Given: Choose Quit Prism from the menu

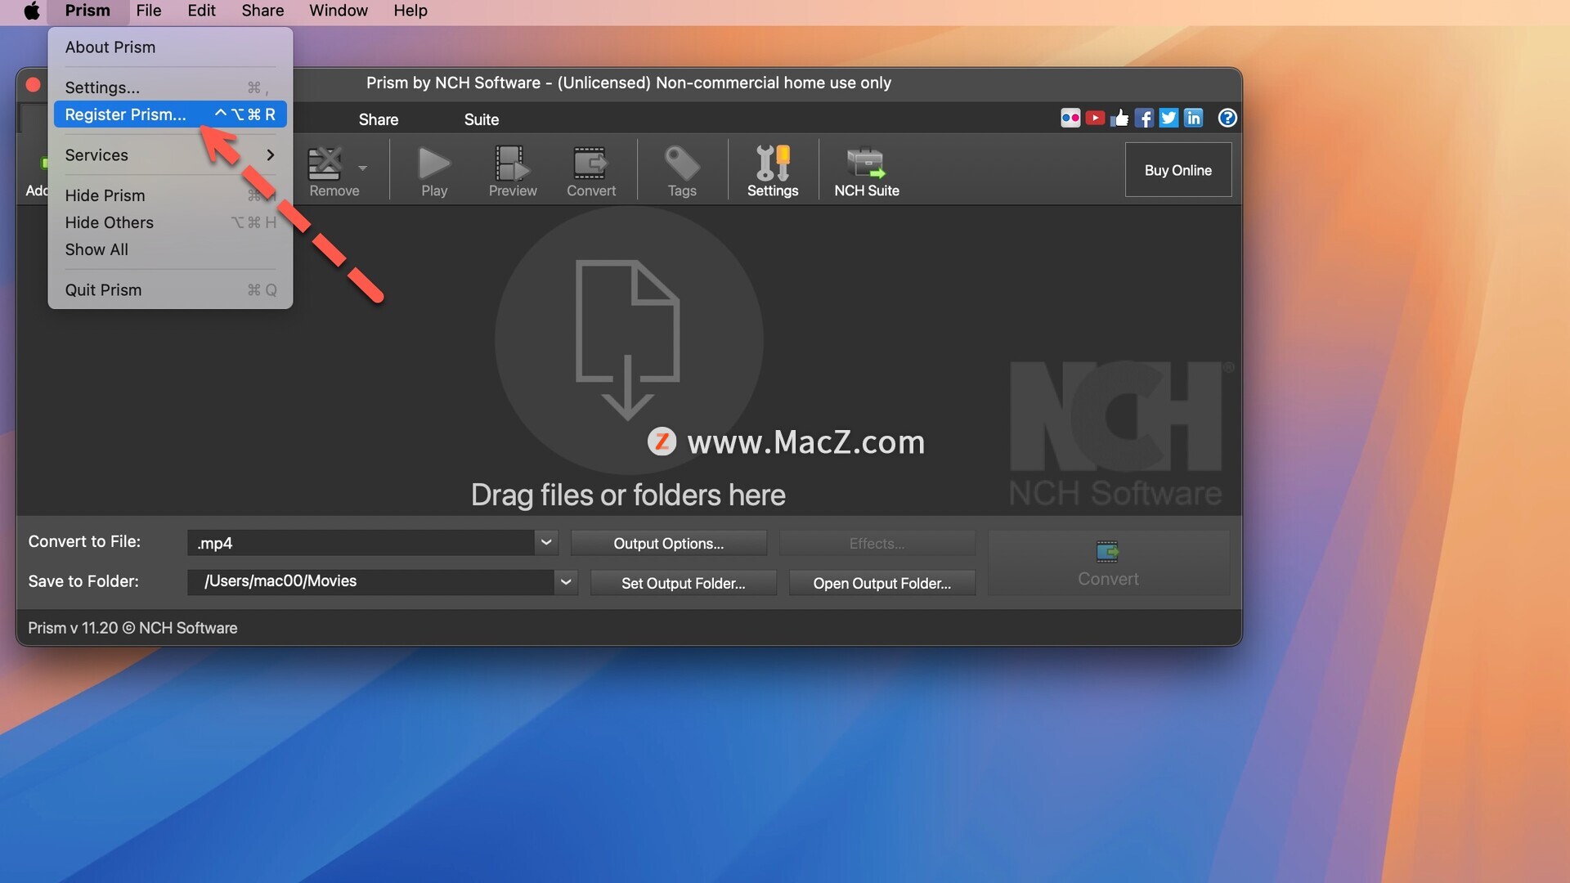Looking at the screenshot, I should 170,290.
